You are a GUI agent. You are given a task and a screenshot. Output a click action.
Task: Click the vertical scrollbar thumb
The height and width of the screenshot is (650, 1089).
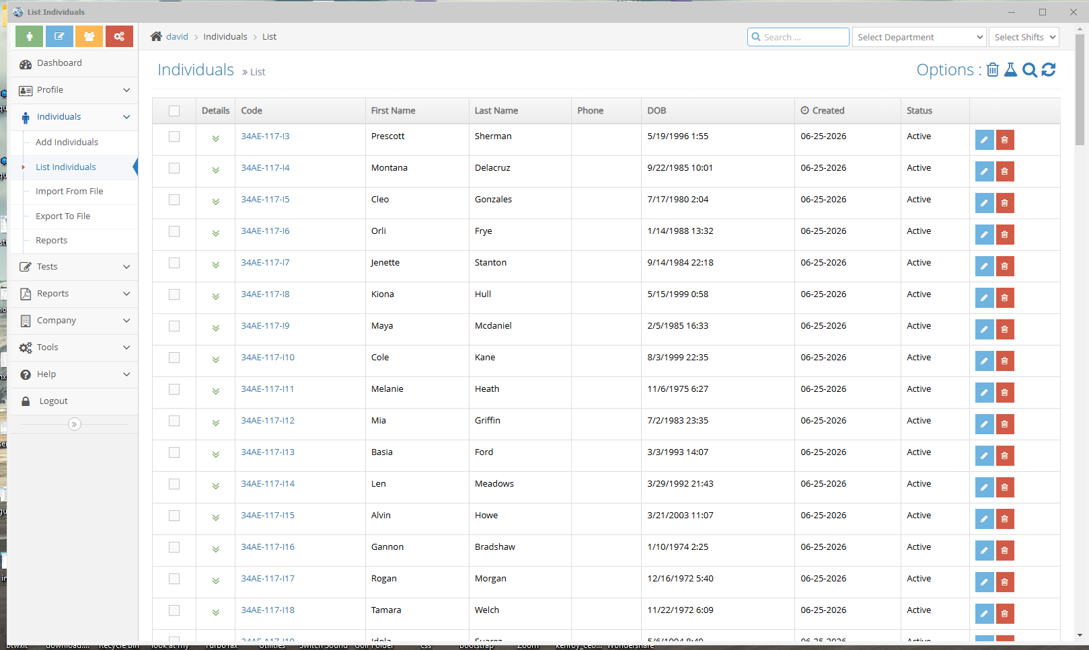pos(1080,89)
